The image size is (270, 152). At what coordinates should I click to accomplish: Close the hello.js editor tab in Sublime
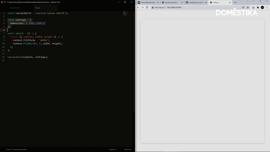(x=55, y=8)
